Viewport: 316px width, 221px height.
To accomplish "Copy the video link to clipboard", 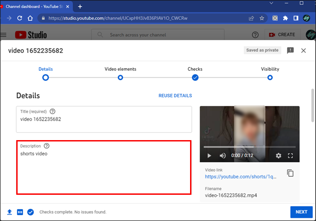I will (x=290, y=173).
